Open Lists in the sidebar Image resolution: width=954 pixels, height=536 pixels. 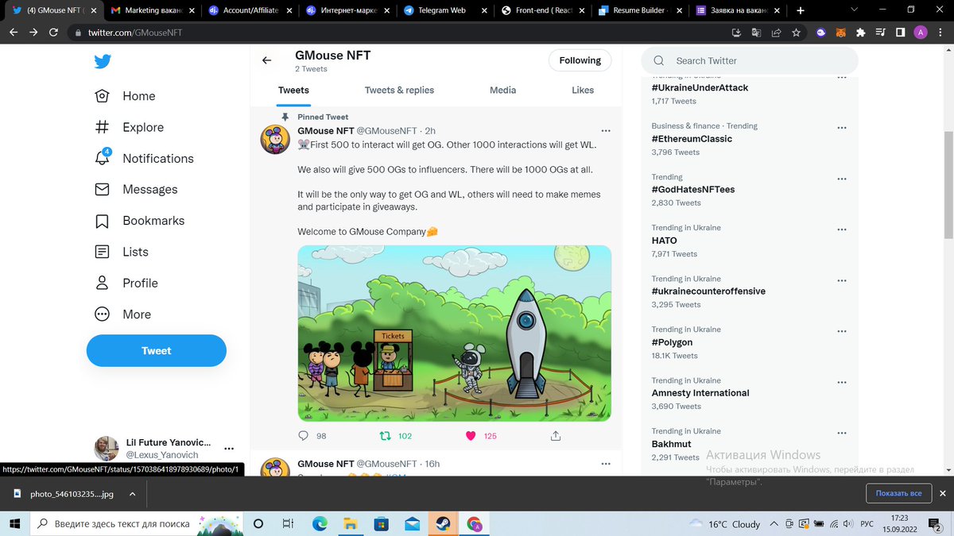click(x=122, y=252)
